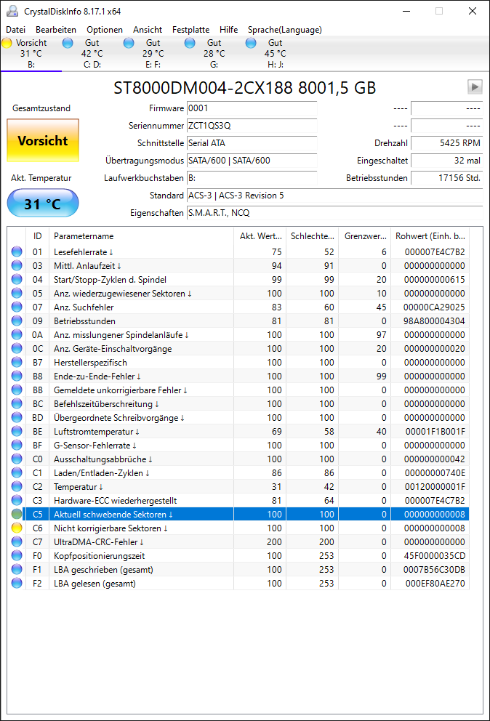Click the Laufwerkbuchstaben field B:
The height and width of the screenshot is (721, 490).
pyautogui.click(x=252, y=178)
